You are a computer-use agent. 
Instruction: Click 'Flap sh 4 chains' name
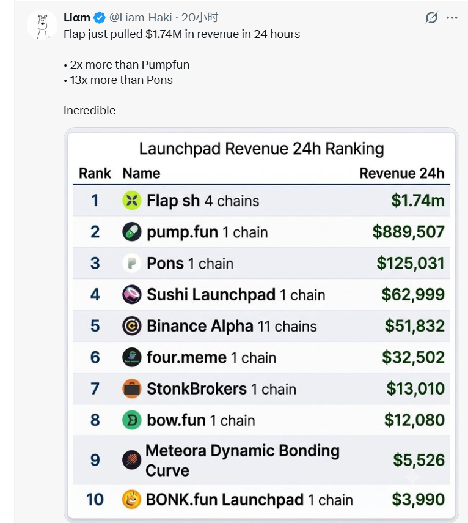(203, 201)
